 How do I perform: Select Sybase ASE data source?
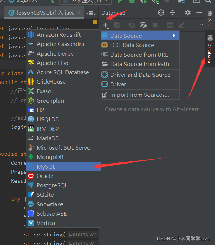[x=63, y=213]
